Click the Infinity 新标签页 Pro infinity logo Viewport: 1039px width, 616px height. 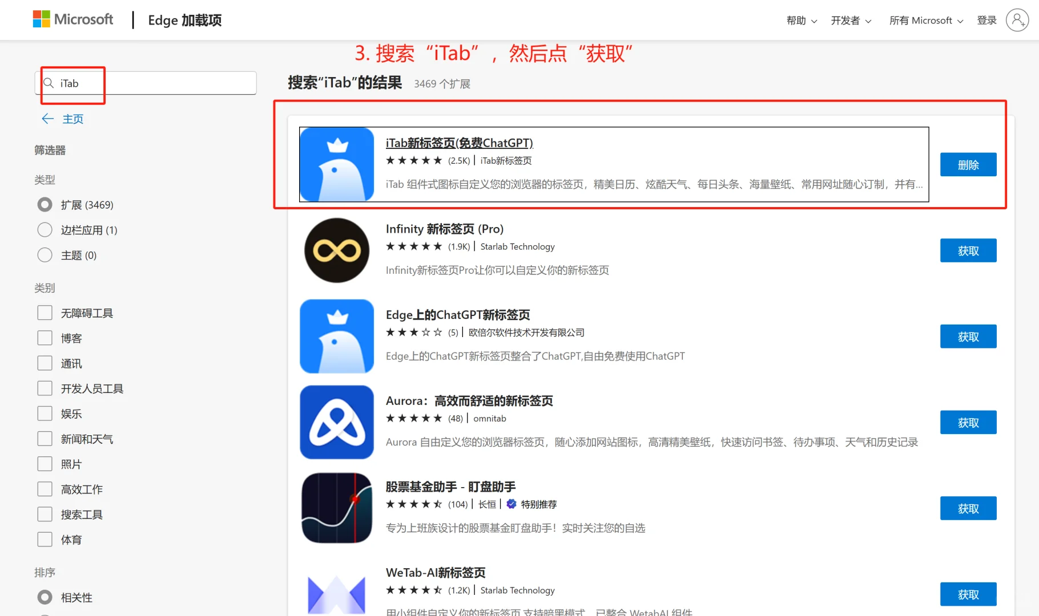336,250
